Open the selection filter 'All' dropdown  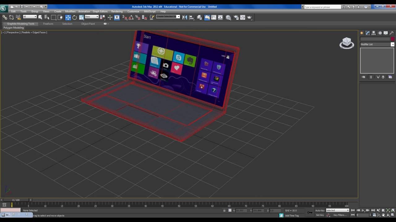point(30,17)
